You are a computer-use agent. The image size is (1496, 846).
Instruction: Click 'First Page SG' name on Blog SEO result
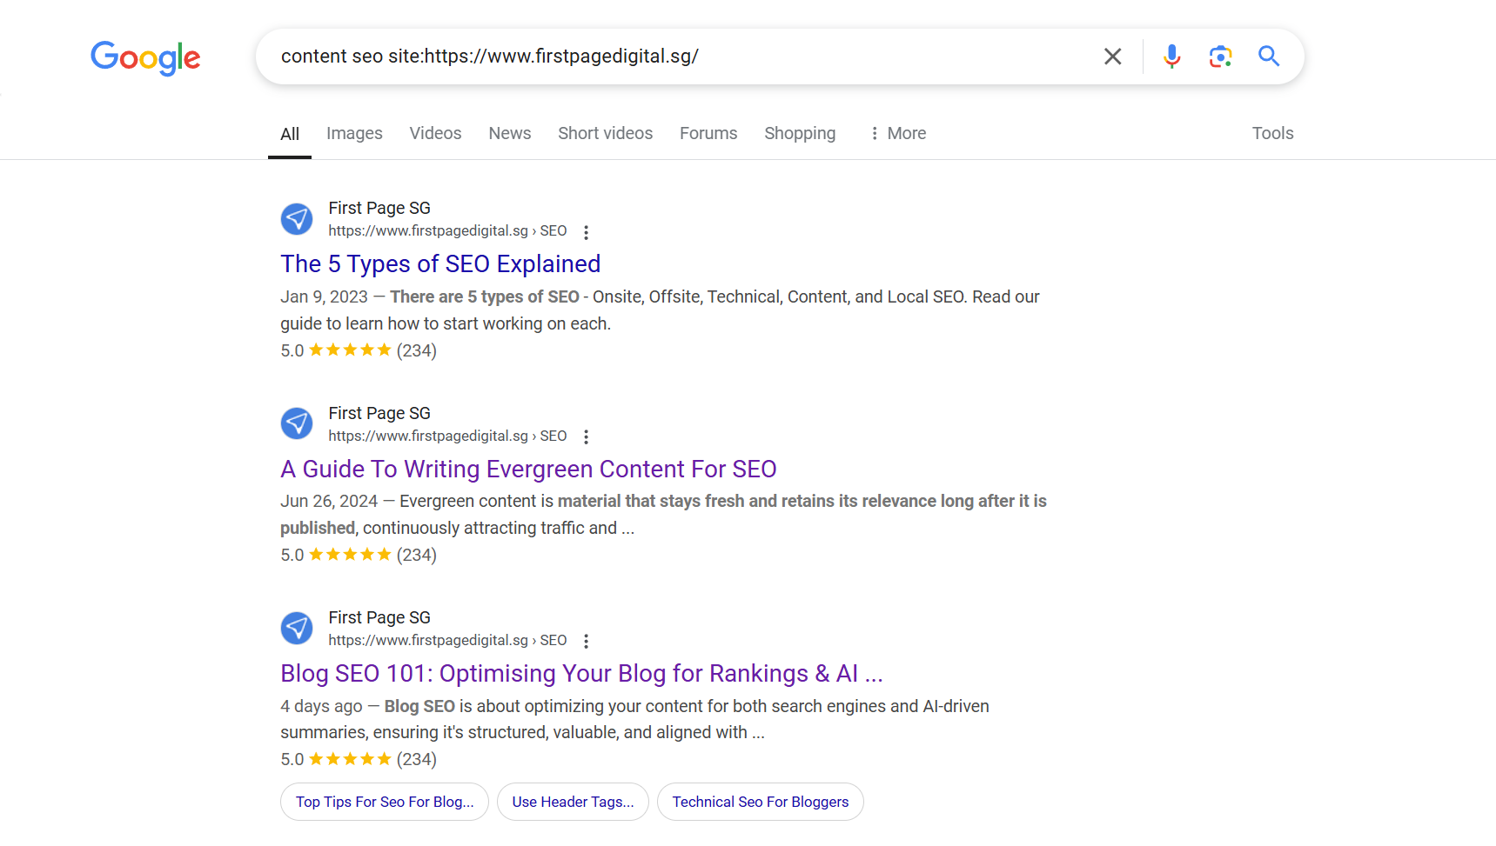[x=379, y=617]
